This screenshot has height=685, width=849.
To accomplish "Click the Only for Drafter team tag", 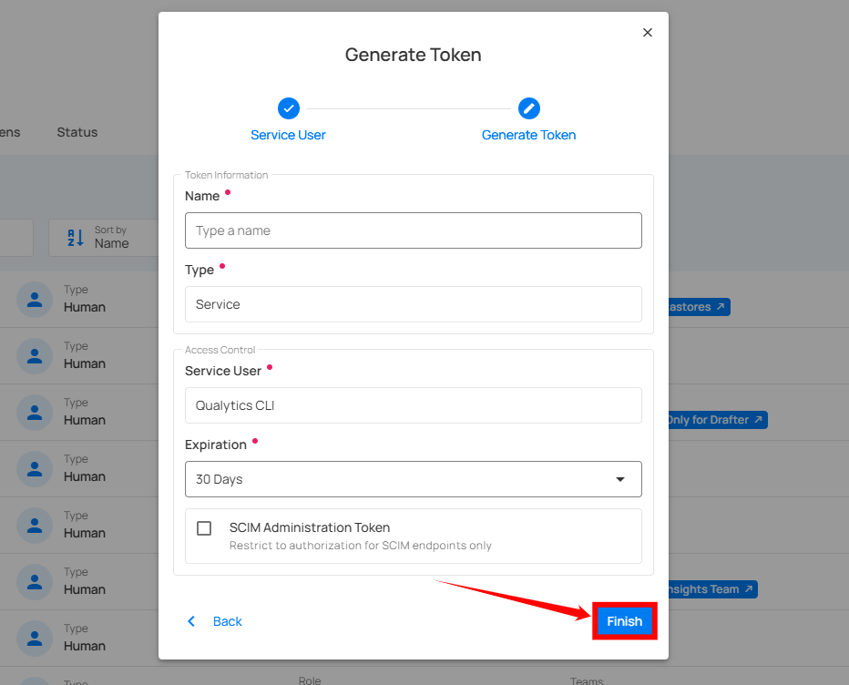I will pos(715,420).
